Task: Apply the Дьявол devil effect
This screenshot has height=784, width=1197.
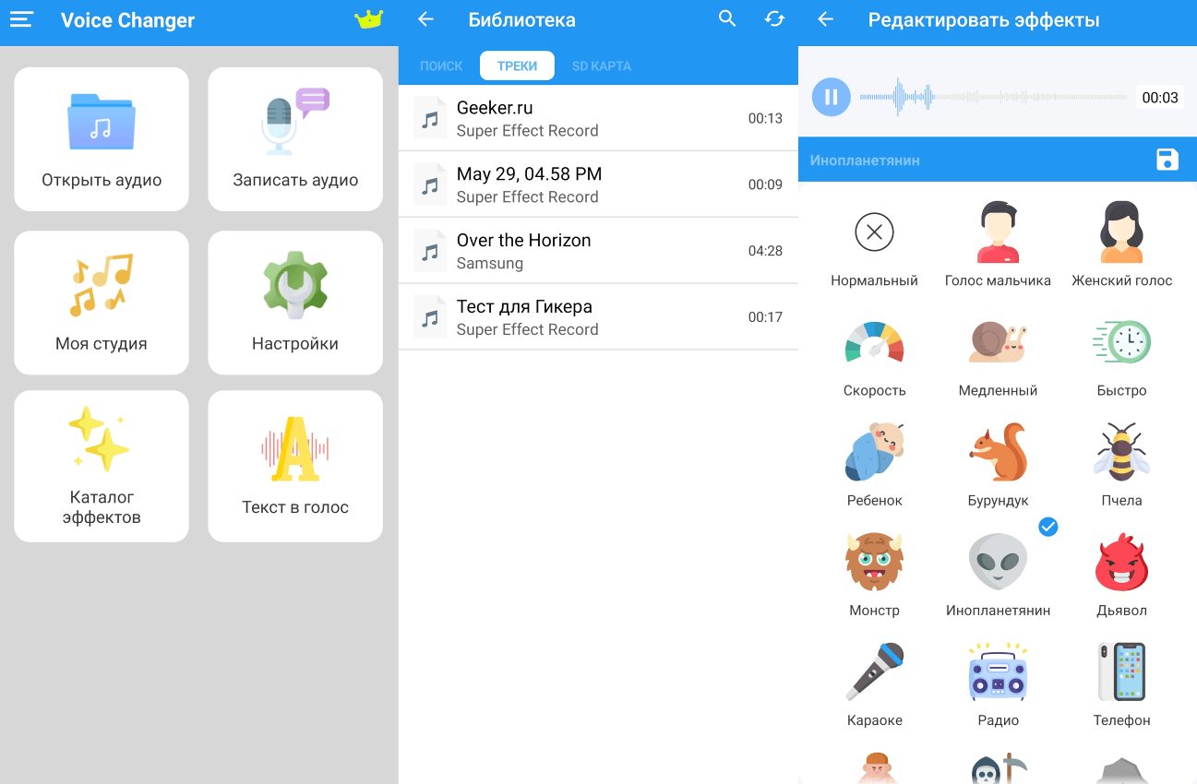Action: [x=1121, y=576]
